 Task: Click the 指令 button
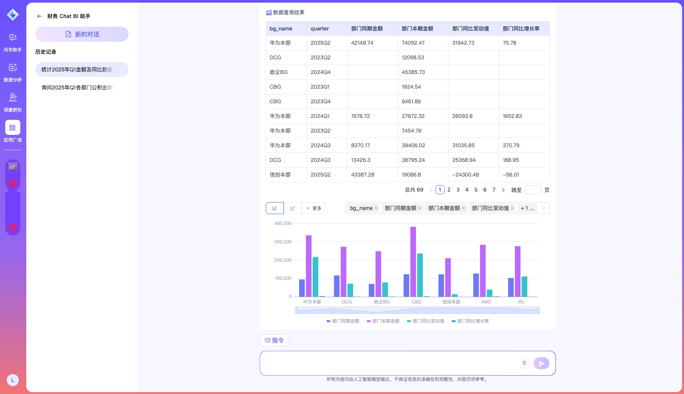tap(274, 340)
